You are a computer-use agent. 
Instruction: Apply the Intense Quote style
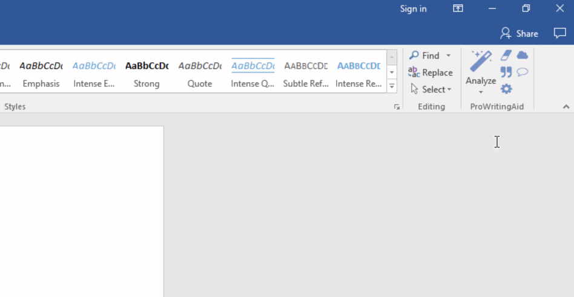[x=252, y=74]
